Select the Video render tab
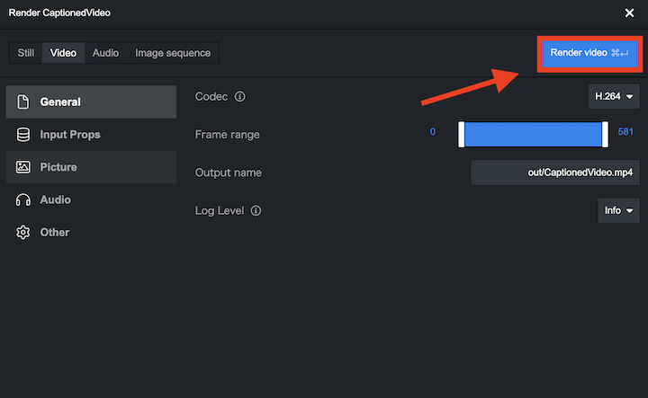 63,53
